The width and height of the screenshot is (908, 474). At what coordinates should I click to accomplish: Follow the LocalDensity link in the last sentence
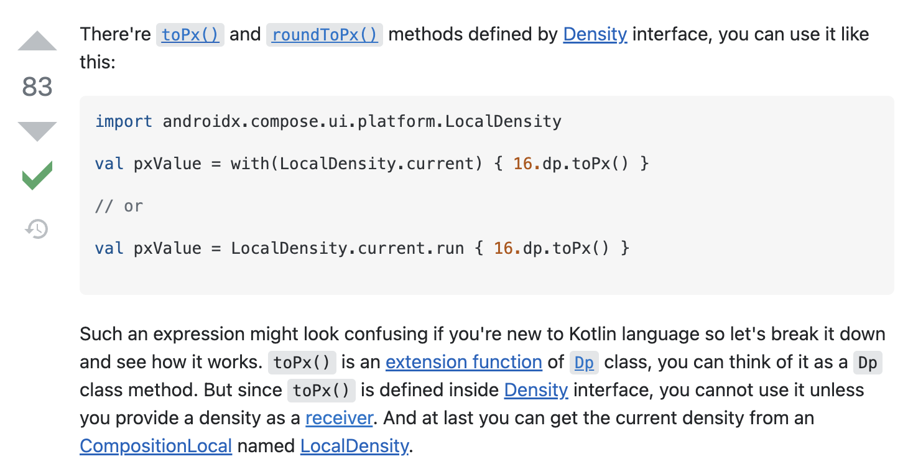(354, 446)
